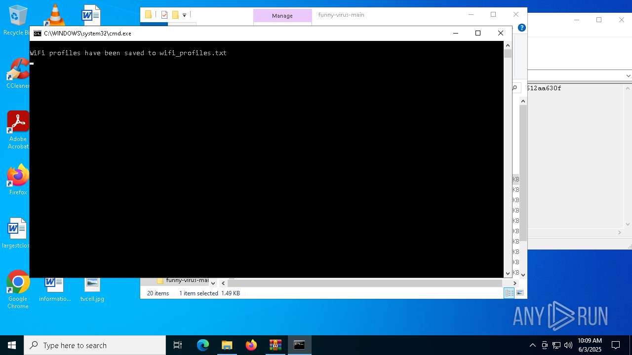Click right scroll arrow in rightmost background window
This screenshot has width=632, height=355.
tap(620, 232)
